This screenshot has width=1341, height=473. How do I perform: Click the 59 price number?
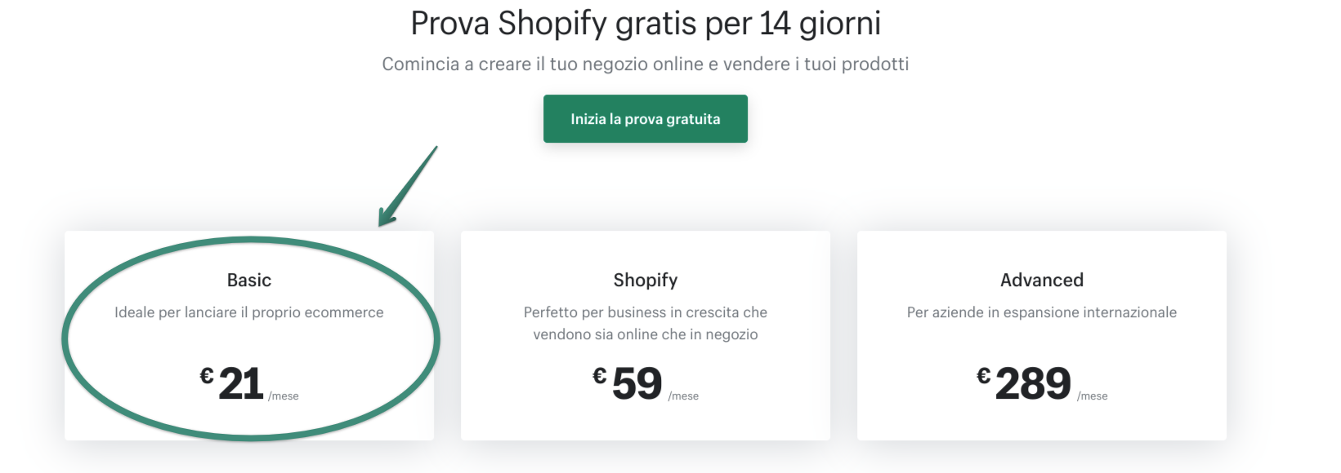(637, 384)
